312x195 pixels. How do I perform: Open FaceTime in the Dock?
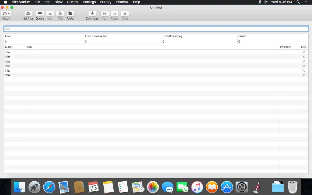[182, 187]
